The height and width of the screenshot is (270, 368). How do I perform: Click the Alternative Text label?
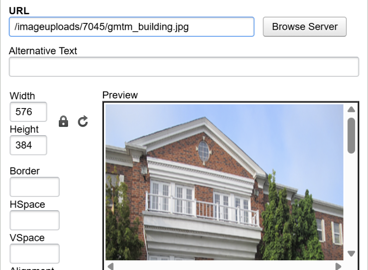[43, 51]
